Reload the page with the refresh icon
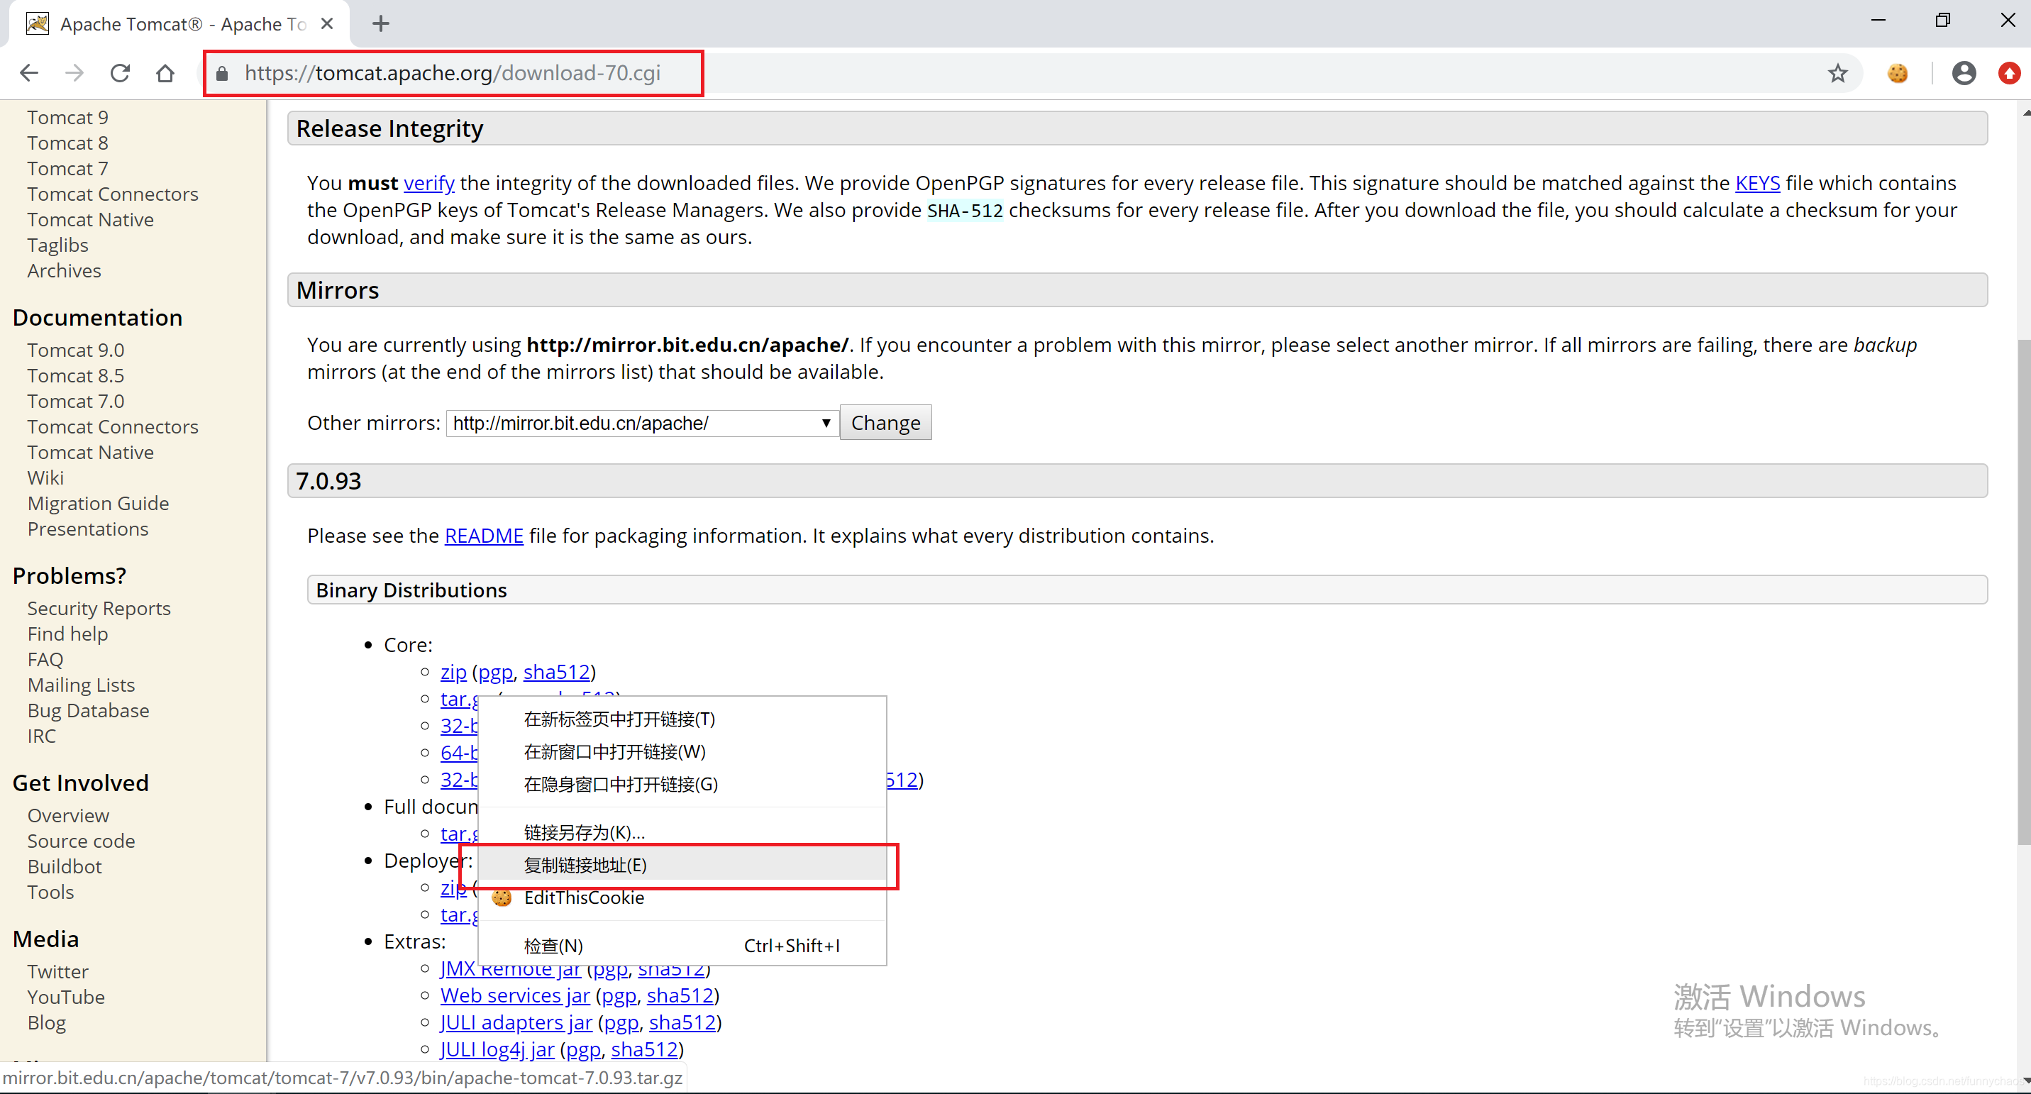Viewport: 2031px width, 1094px height. (120, 73)
